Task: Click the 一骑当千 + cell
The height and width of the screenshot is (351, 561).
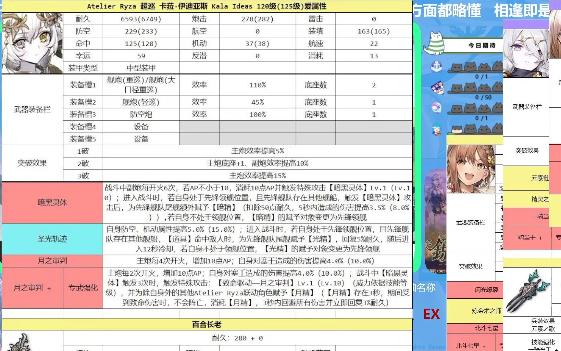Action: point(527,238)
